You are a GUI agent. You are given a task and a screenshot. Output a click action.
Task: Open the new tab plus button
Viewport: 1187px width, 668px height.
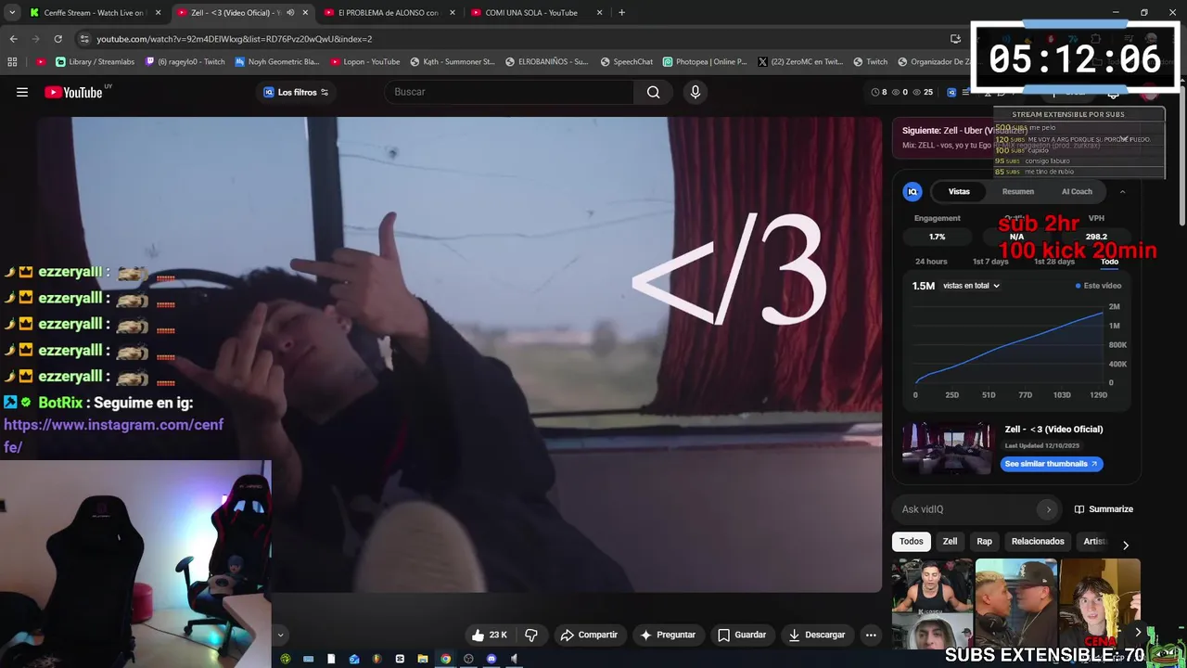click(621, 13)
